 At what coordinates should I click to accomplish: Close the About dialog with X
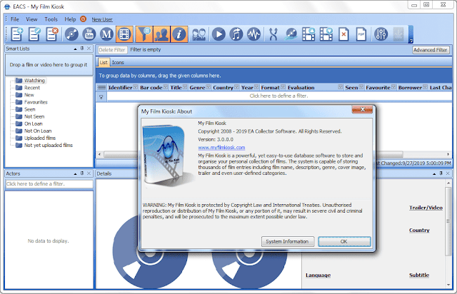pos(362,109)
